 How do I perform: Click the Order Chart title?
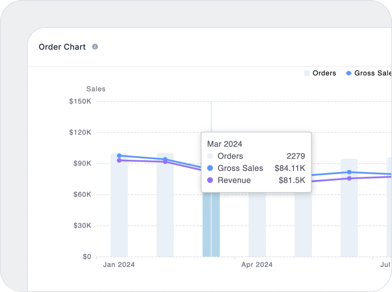tap(62, 47)
